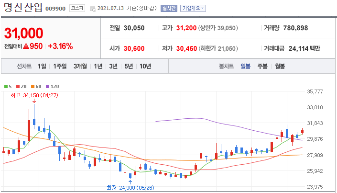337x193 pixels.
Task: Click the 31,843 y-axis price label
Action: coord(315,123)
